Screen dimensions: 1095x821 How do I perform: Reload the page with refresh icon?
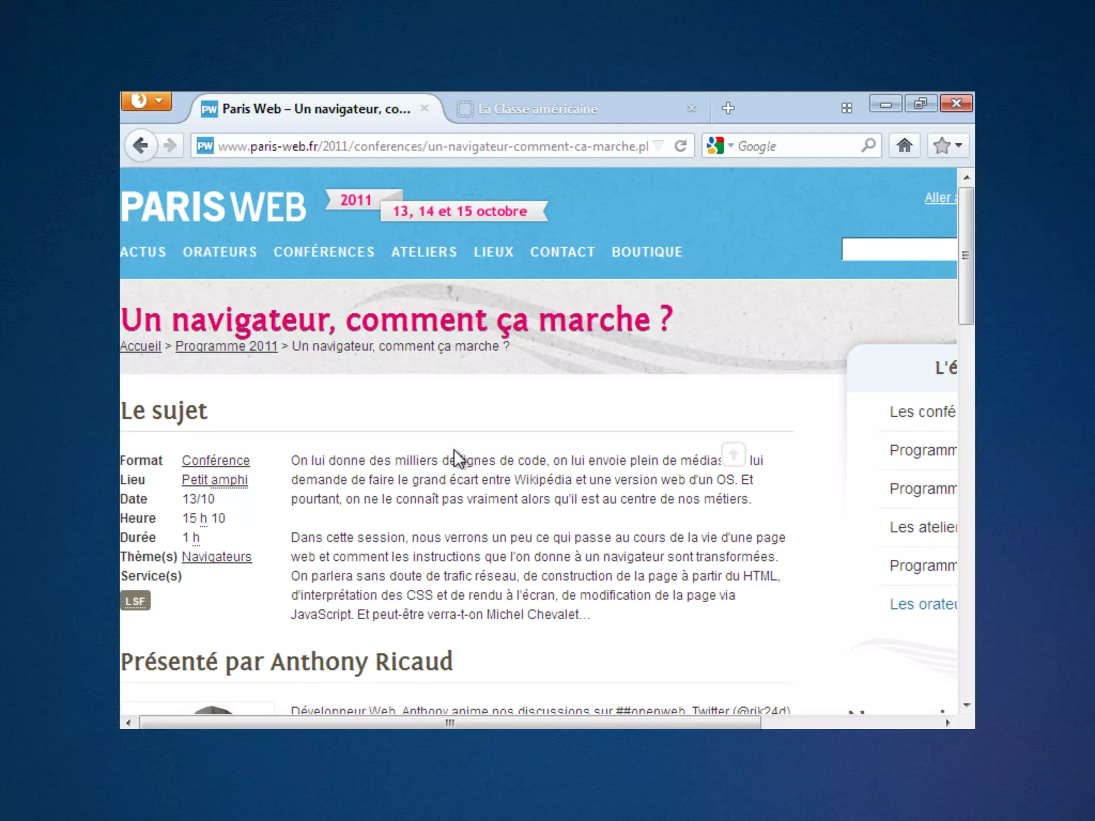pyautogui.click(x=680, y=146)
